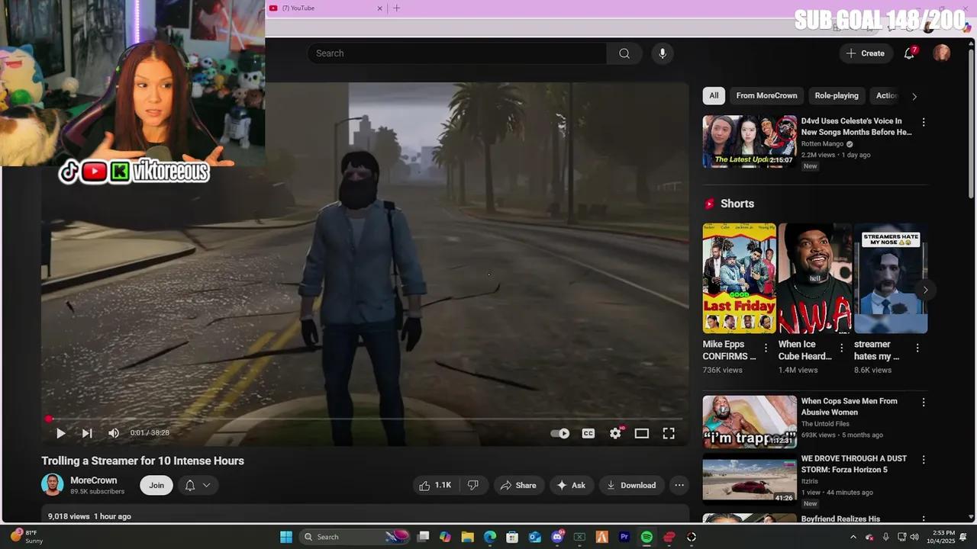Screen dimensions: 977x549
Task: Open Microsoft Store from taskbar
Action: tap(512, 537)
